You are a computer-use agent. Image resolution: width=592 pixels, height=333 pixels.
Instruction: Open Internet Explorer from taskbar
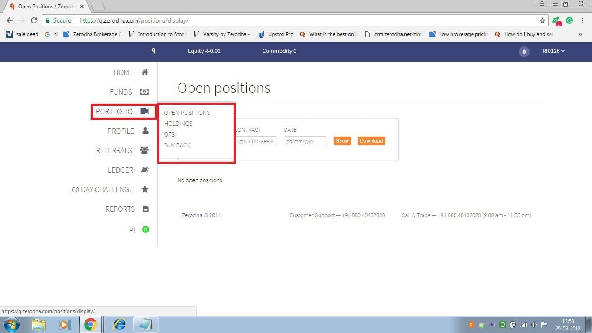119,324
